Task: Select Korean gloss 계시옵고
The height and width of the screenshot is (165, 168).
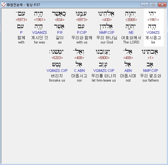Action: 153,38
